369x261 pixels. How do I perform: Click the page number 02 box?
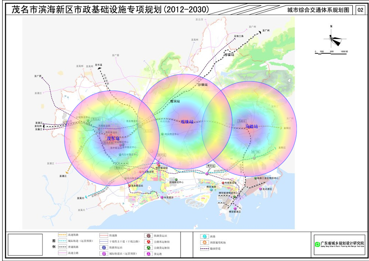click(x=360, y=10)
